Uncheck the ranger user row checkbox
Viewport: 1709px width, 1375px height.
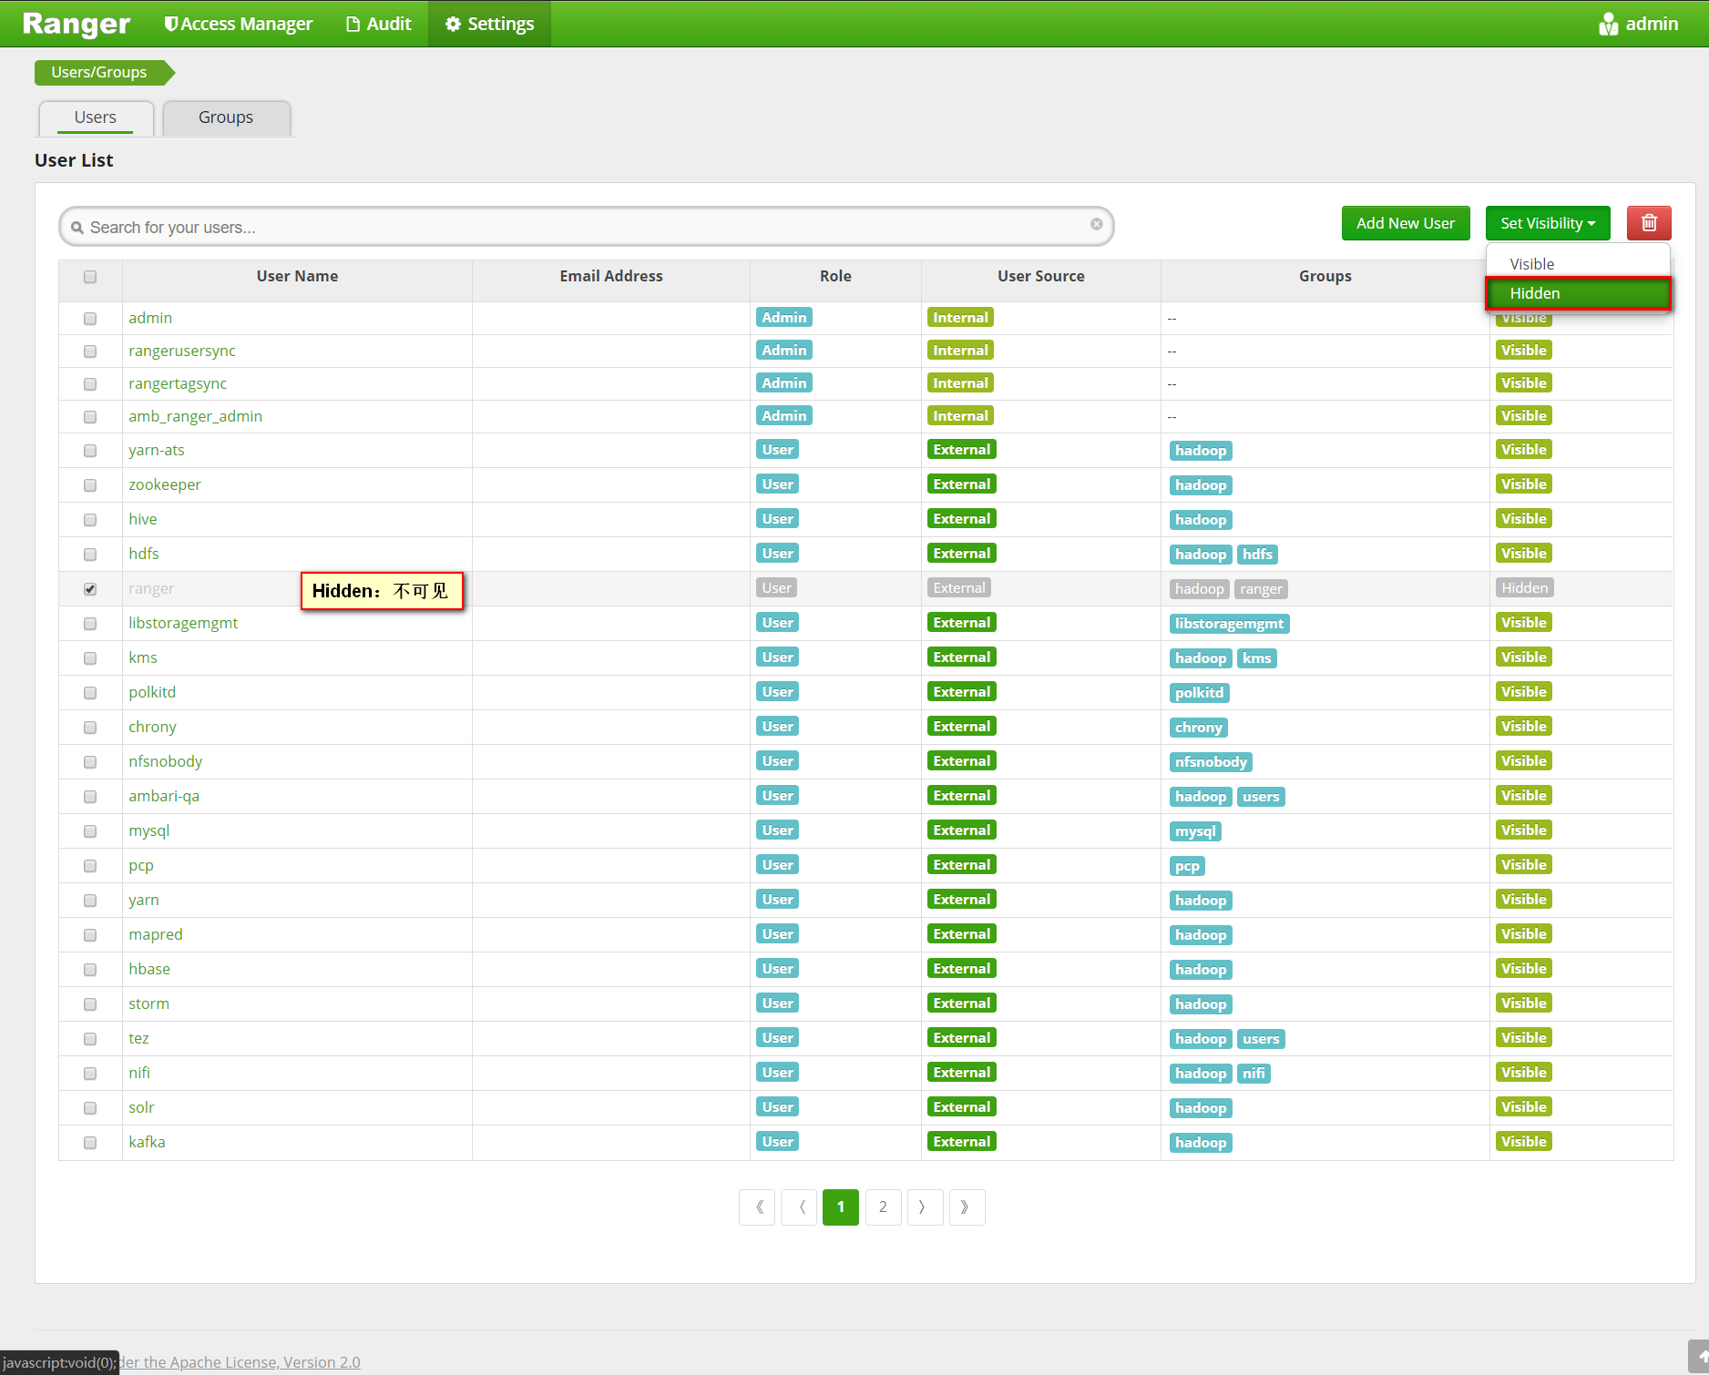(89, 588)
